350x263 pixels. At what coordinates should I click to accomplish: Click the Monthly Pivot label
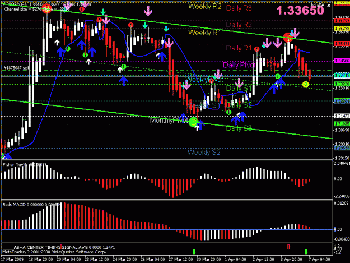pos(169,121)
